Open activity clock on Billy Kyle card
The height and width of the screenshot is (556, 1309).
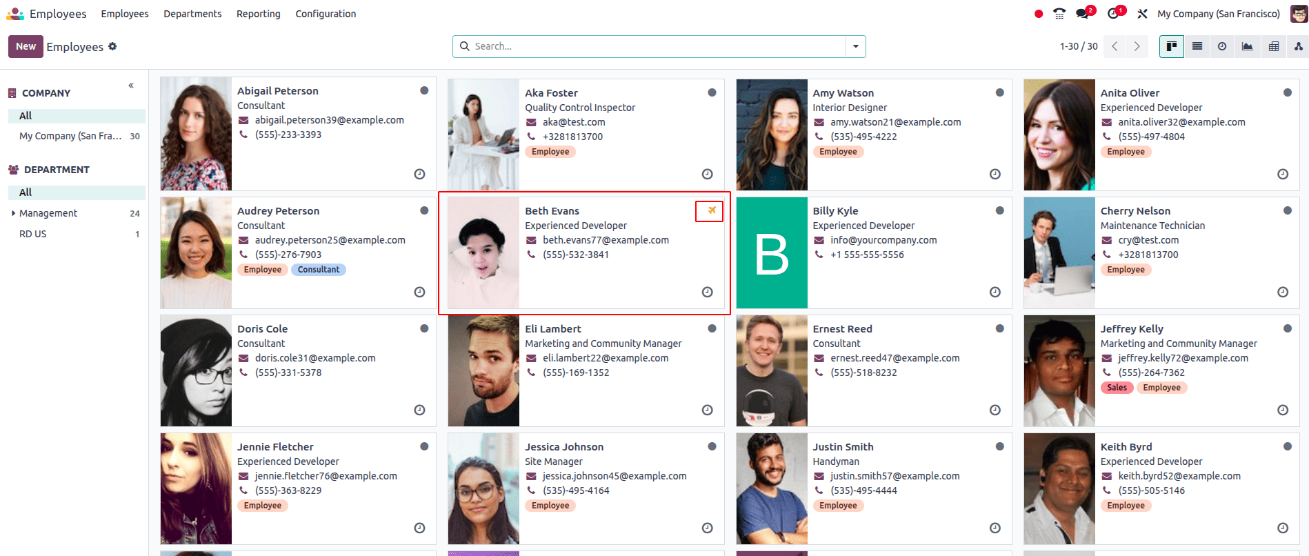(x=995, y=292)
